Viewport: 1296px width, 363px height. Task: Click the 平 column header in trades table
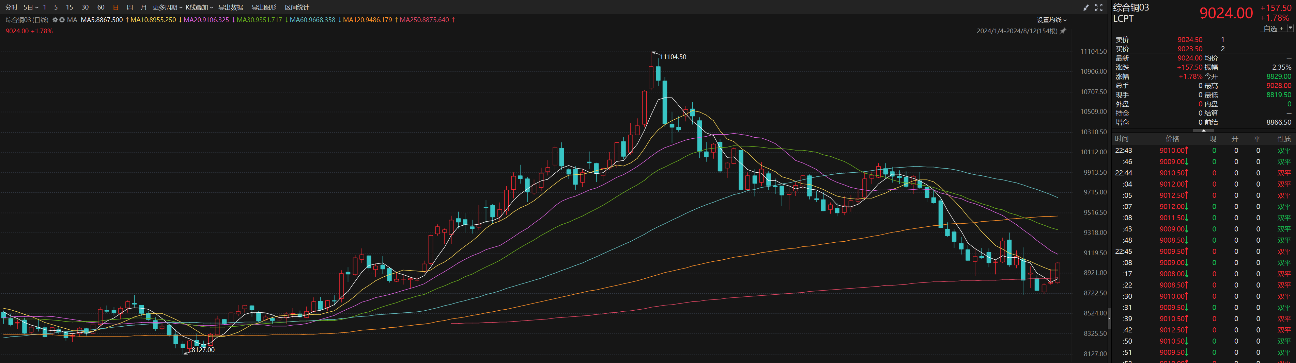click(x=1257, y=139)
